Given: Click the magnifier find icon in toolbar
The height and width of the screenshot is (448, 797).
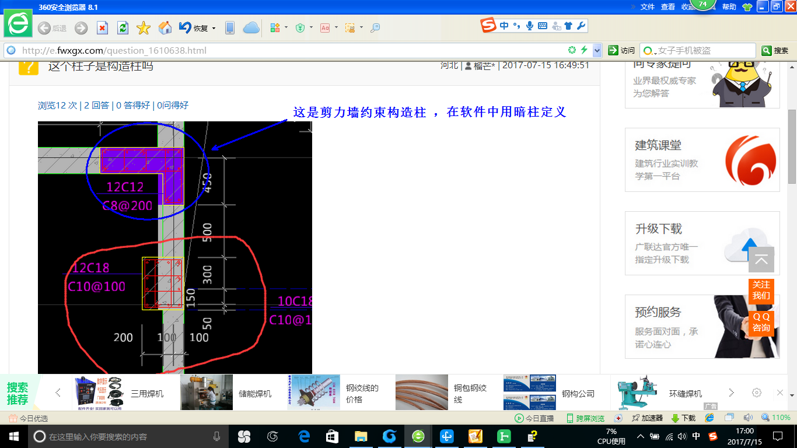Looking at the screenshot, I should coord(375,28).
